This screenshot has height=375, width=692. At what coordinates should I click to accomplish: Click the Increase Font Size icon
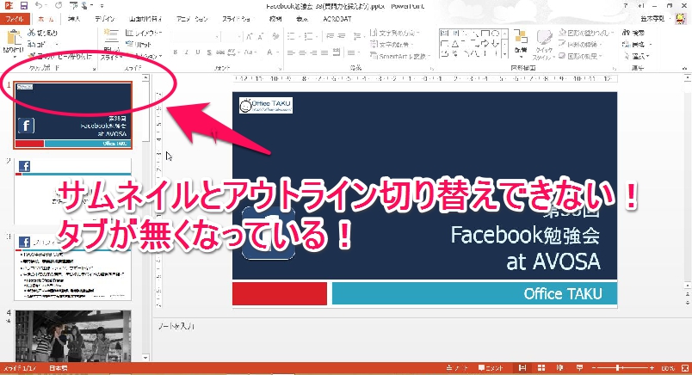tap(250, 37)
